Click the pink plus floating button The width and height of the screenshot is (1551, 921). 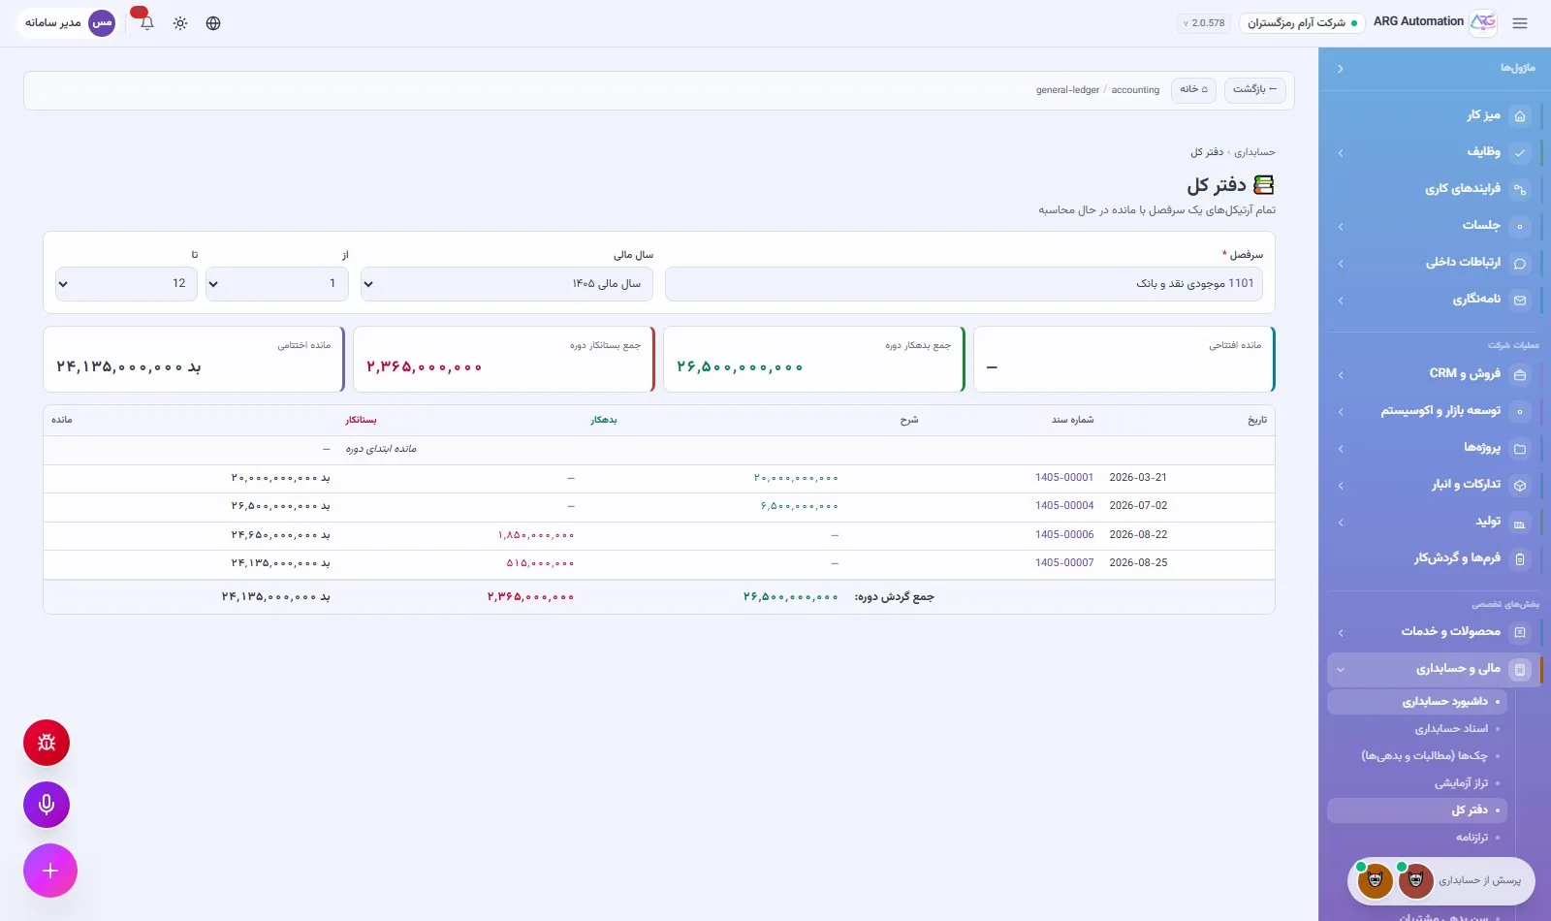[x=50, y=871]
